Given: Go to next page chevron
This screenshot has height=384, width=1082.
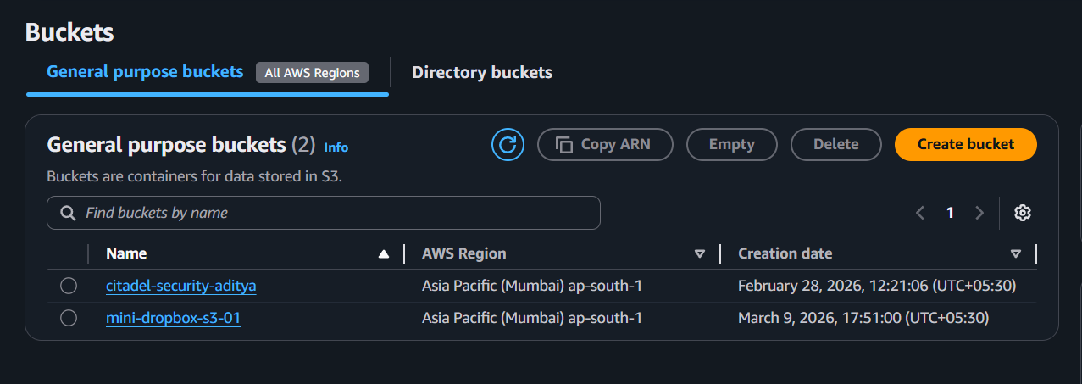Looking at the screenshot, I should [x=979, y=213].
